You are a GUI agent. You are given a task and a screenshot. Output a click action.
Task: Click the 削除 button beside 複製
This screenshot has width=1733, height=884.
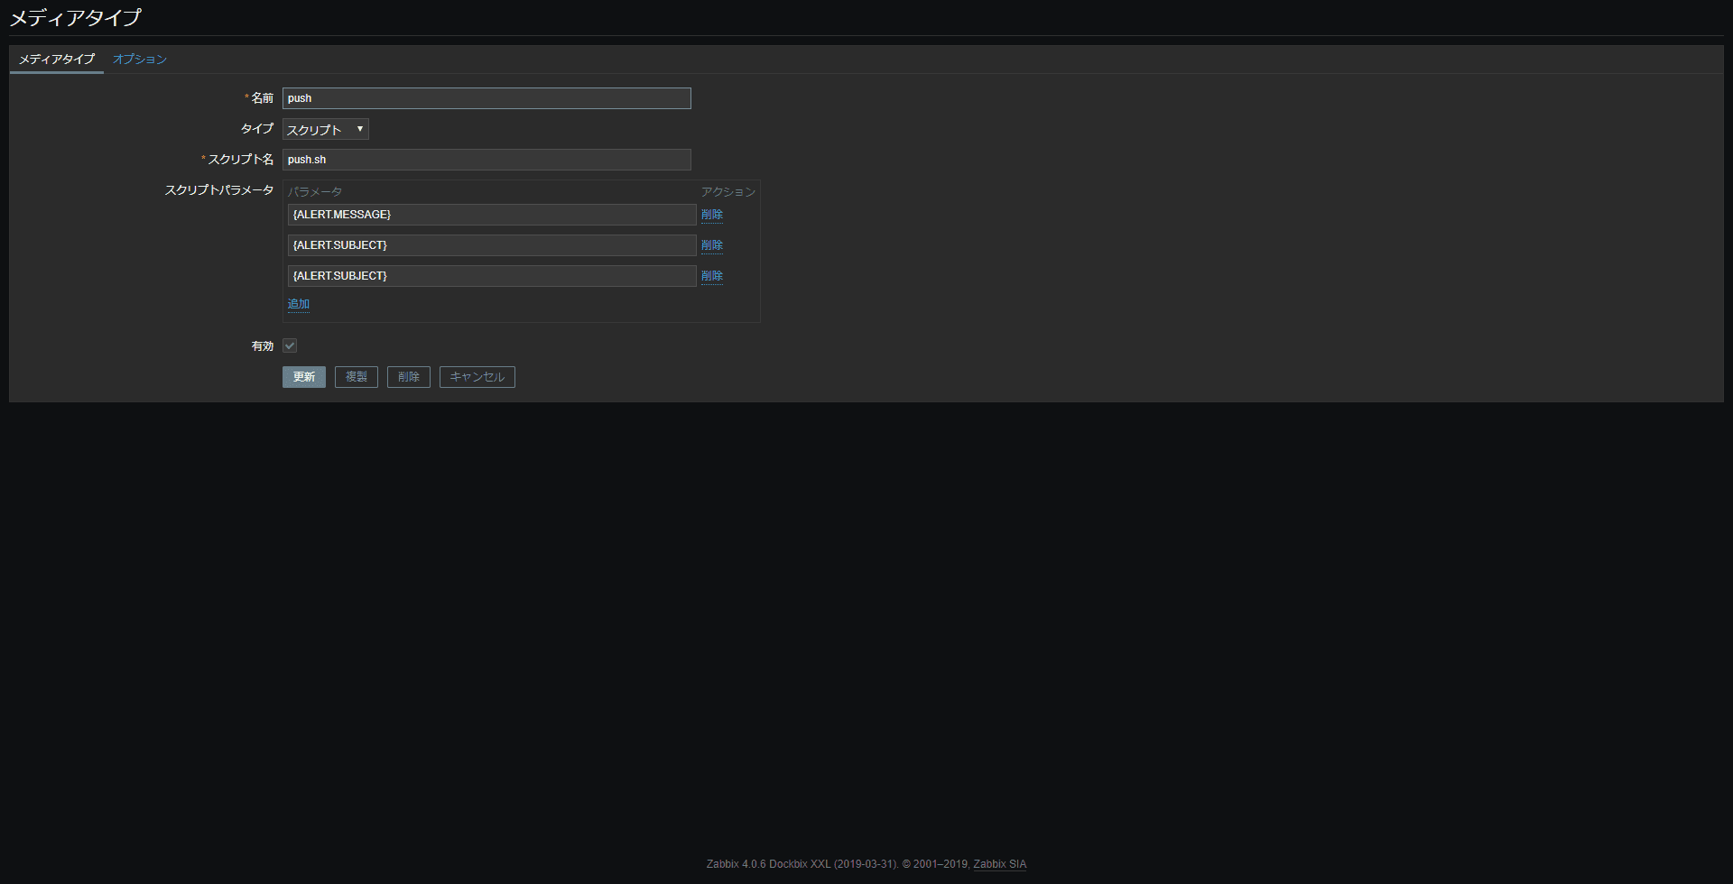click(408, 377)
